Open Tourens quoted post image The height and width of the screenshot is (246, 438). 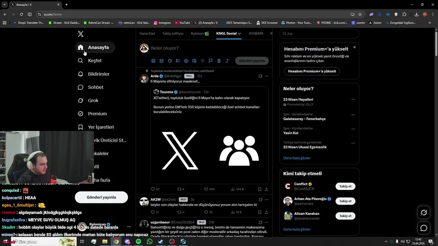209,150
